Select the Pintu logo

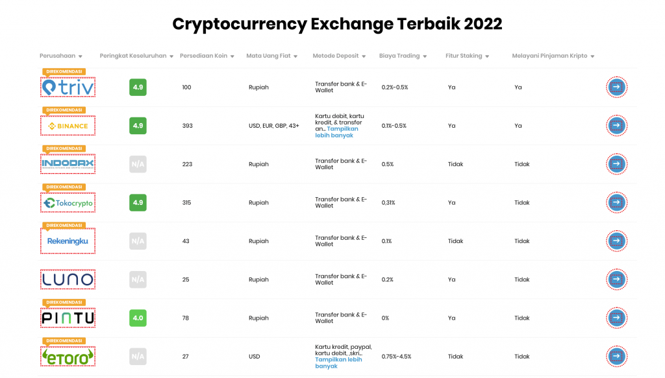point(68,318)
